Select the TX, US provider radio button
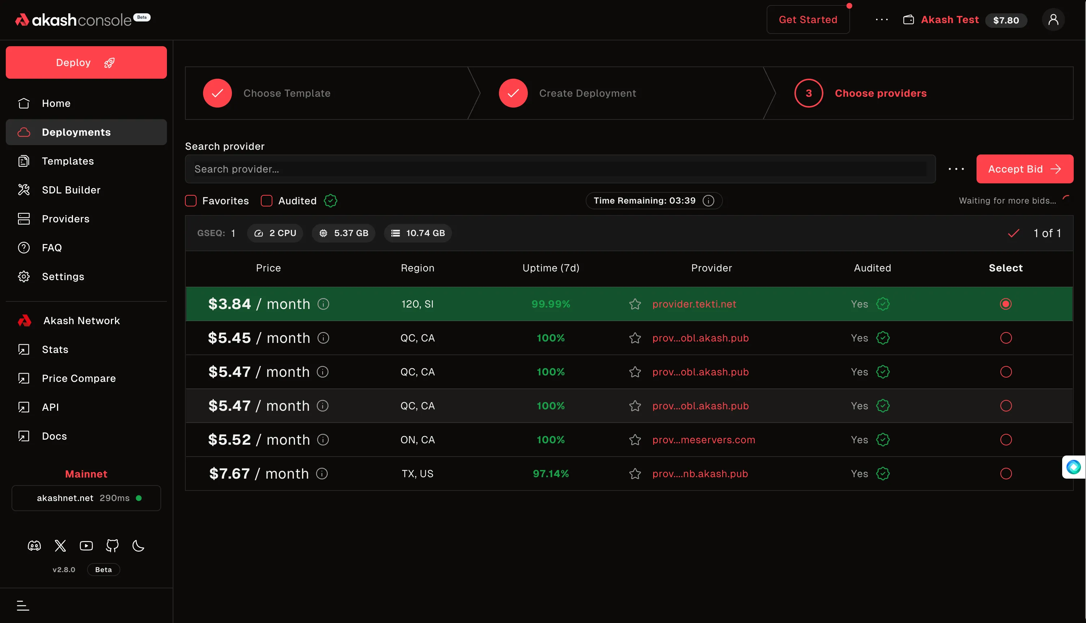The width and height of the screenshot is (1086, 623). (x=1005, y=474)
